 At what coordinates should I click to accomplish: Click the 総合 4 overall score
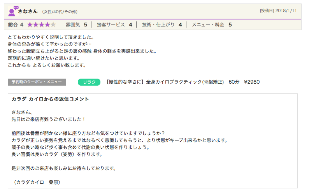[x=16, y=25]
